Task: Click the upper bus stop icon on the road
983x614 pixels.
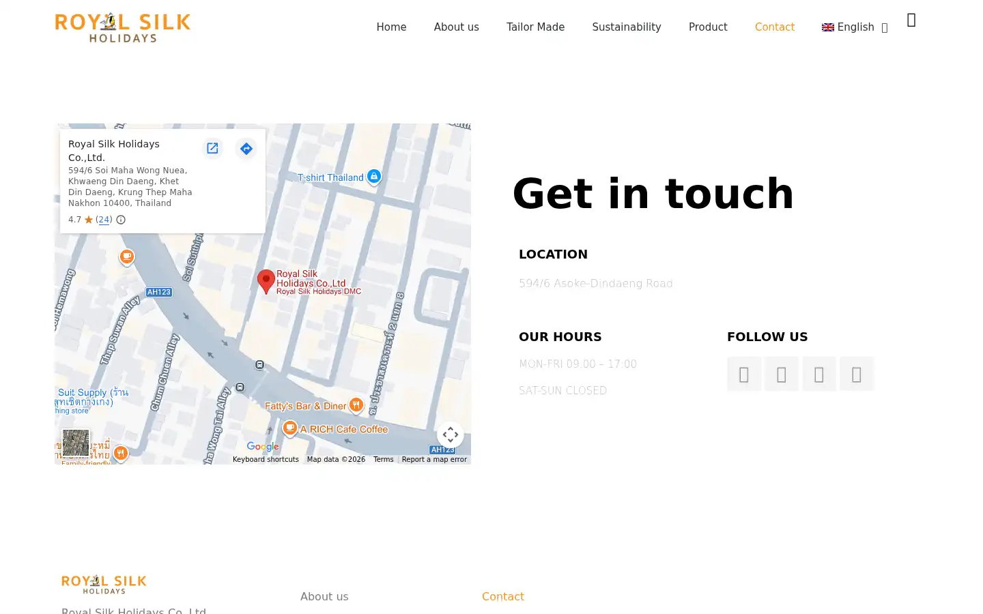Action: pyautogui.click(x=259, y=365)
